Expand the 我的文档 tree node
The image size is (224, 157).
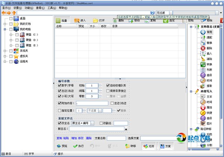(5, 24)
